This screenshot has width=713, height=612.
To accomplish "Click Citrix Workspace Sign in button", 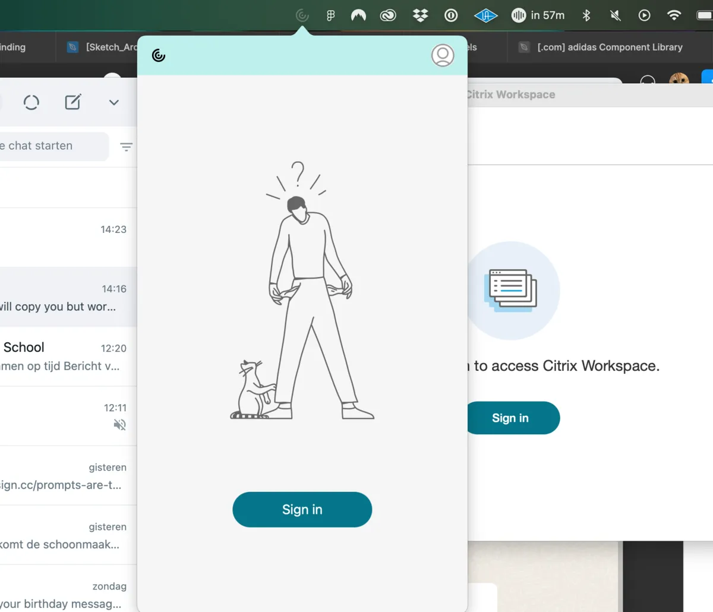I will click(x=511, y=418).
